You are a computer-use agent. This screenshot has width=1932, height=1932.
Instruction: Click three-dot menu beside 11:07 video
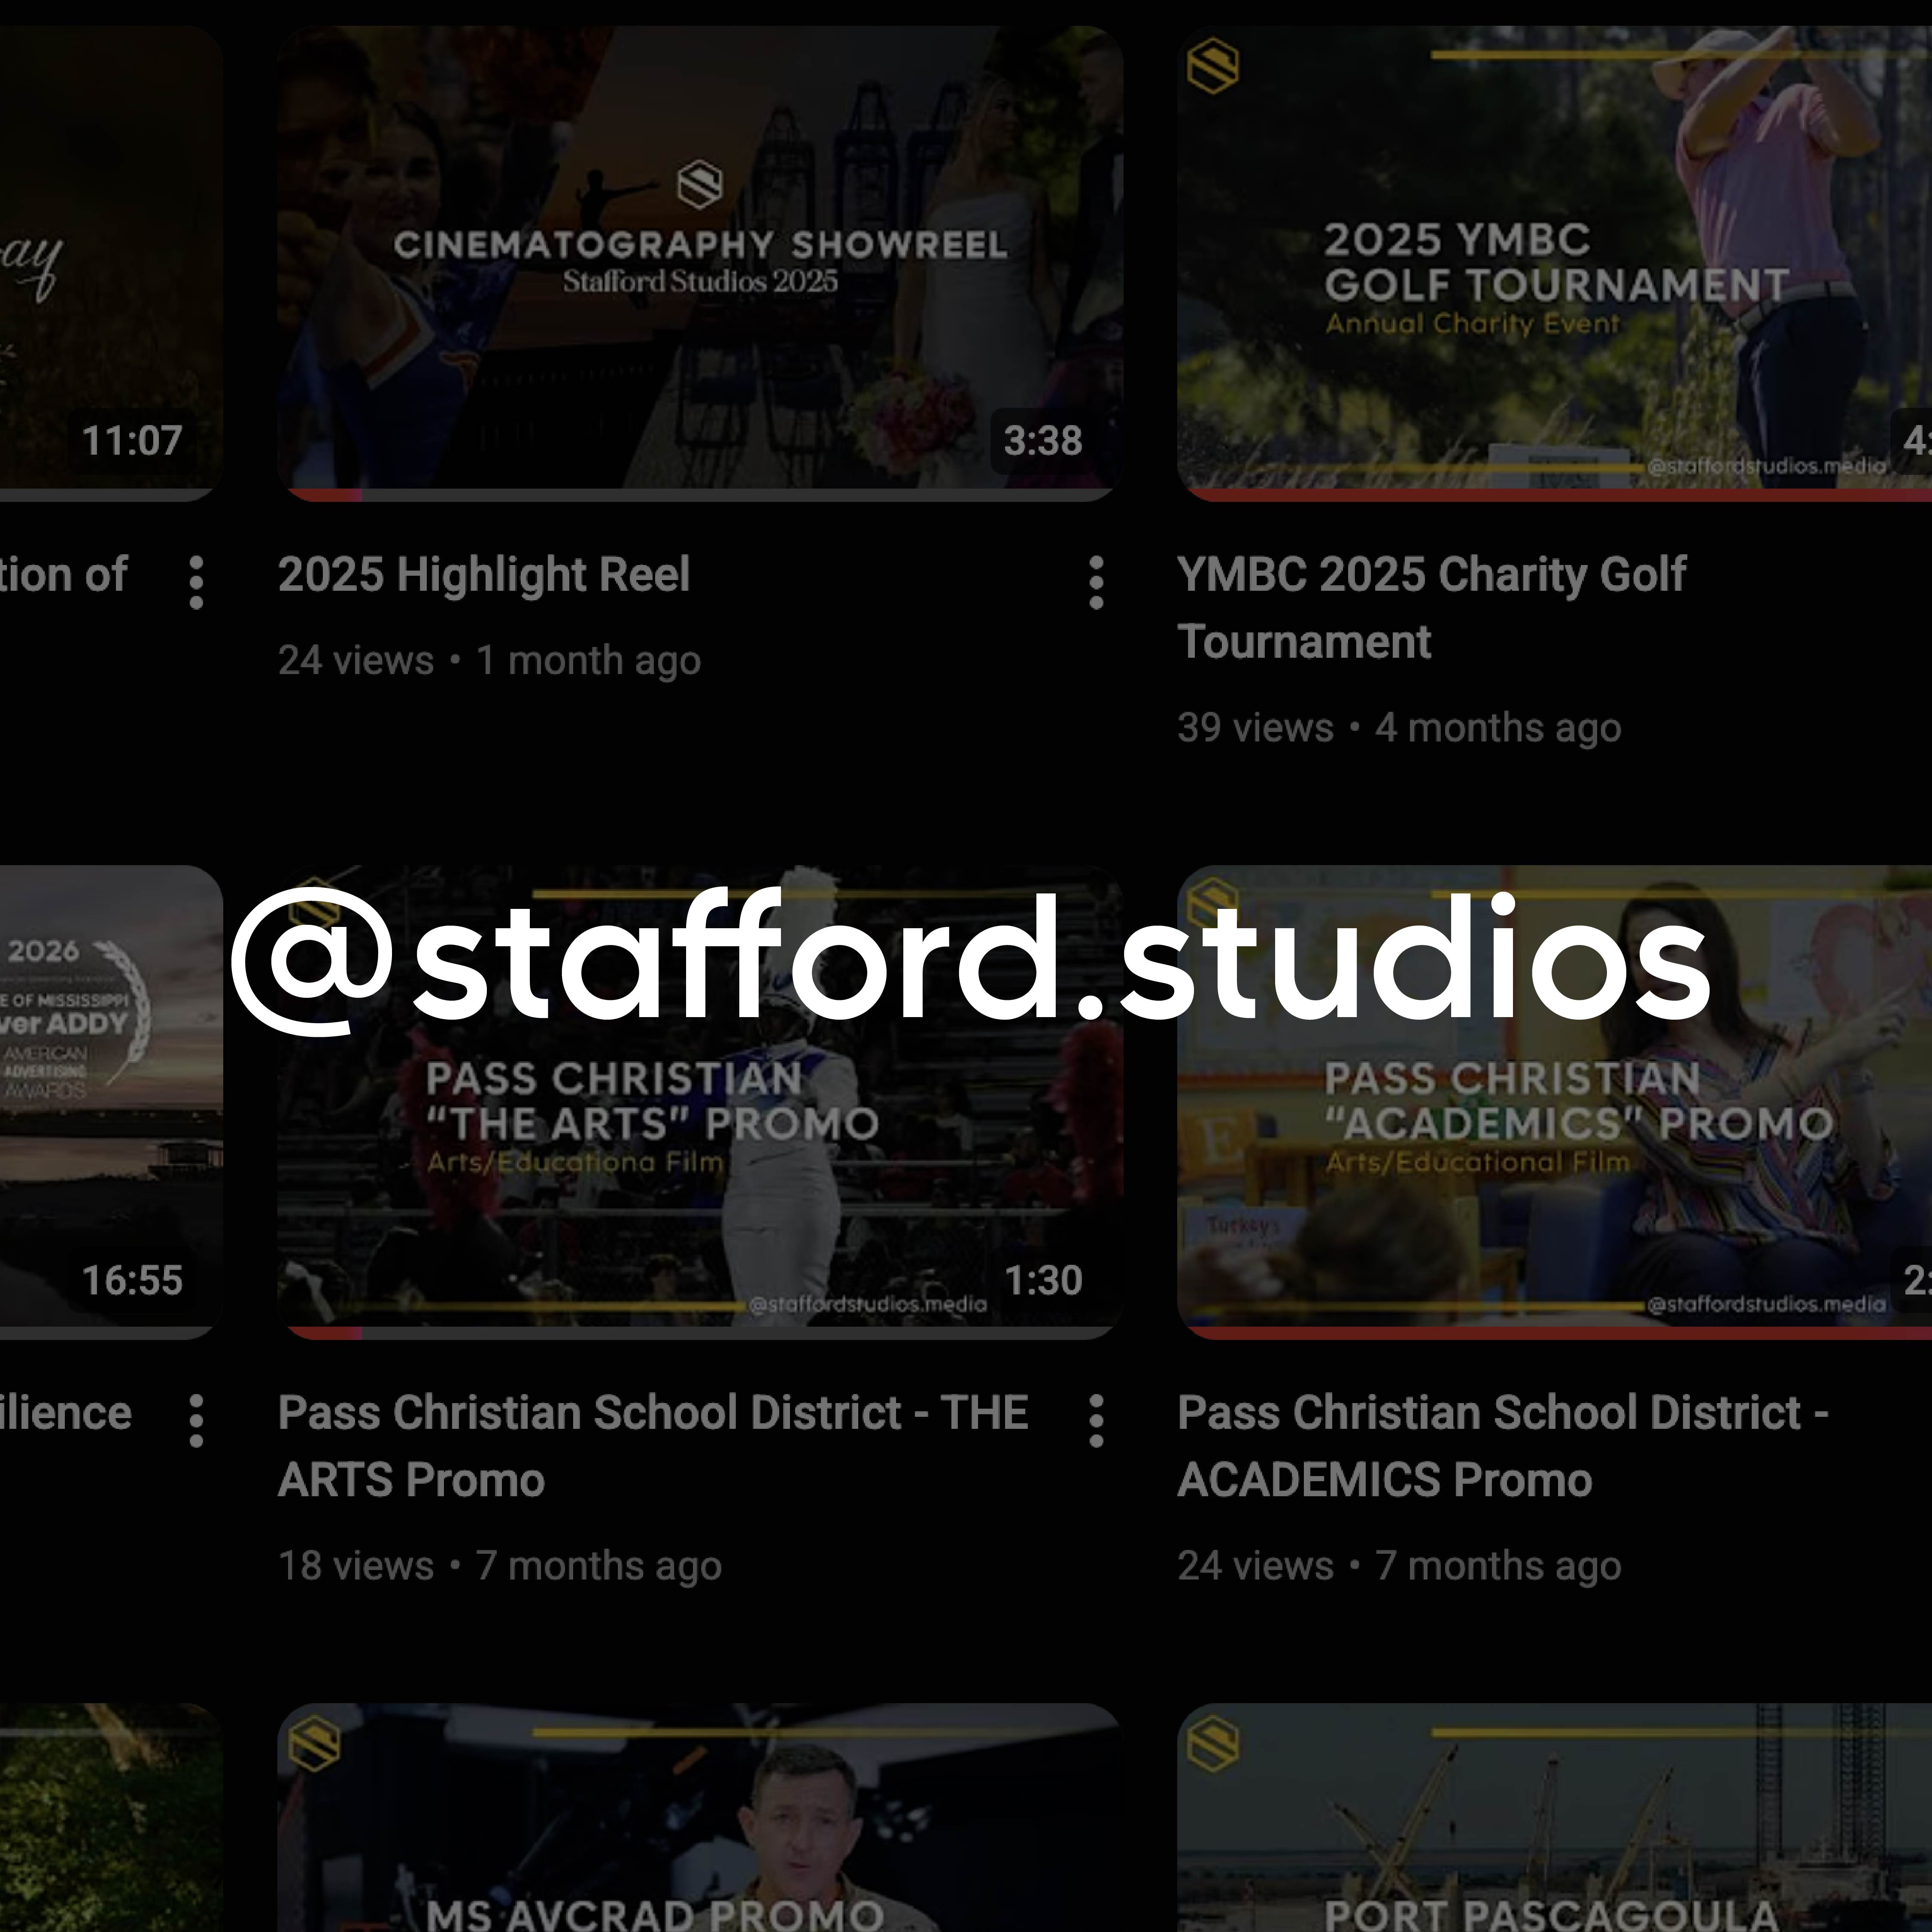(x=196, y=582)
